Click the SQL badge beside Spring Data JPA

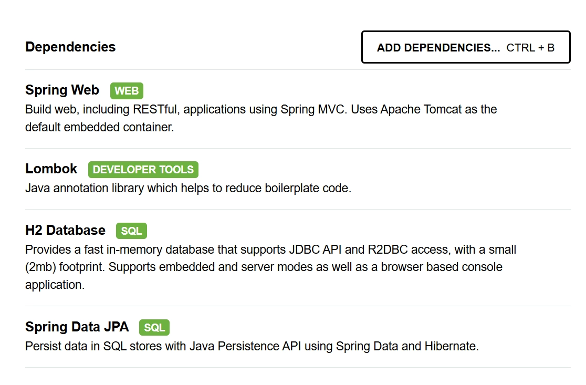(x=154, y=327)
